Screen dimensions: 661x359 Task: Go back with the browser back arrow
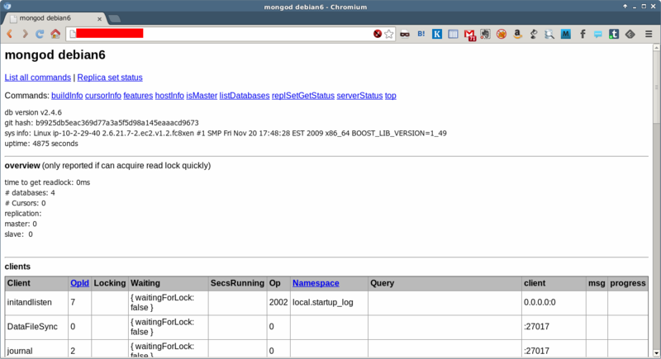10,34
